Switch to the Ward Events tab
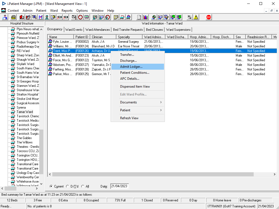 (74, 30)
